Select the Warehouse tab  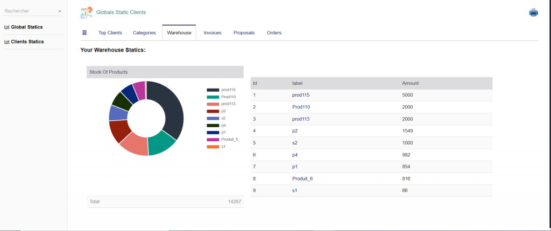coord(179,33)
